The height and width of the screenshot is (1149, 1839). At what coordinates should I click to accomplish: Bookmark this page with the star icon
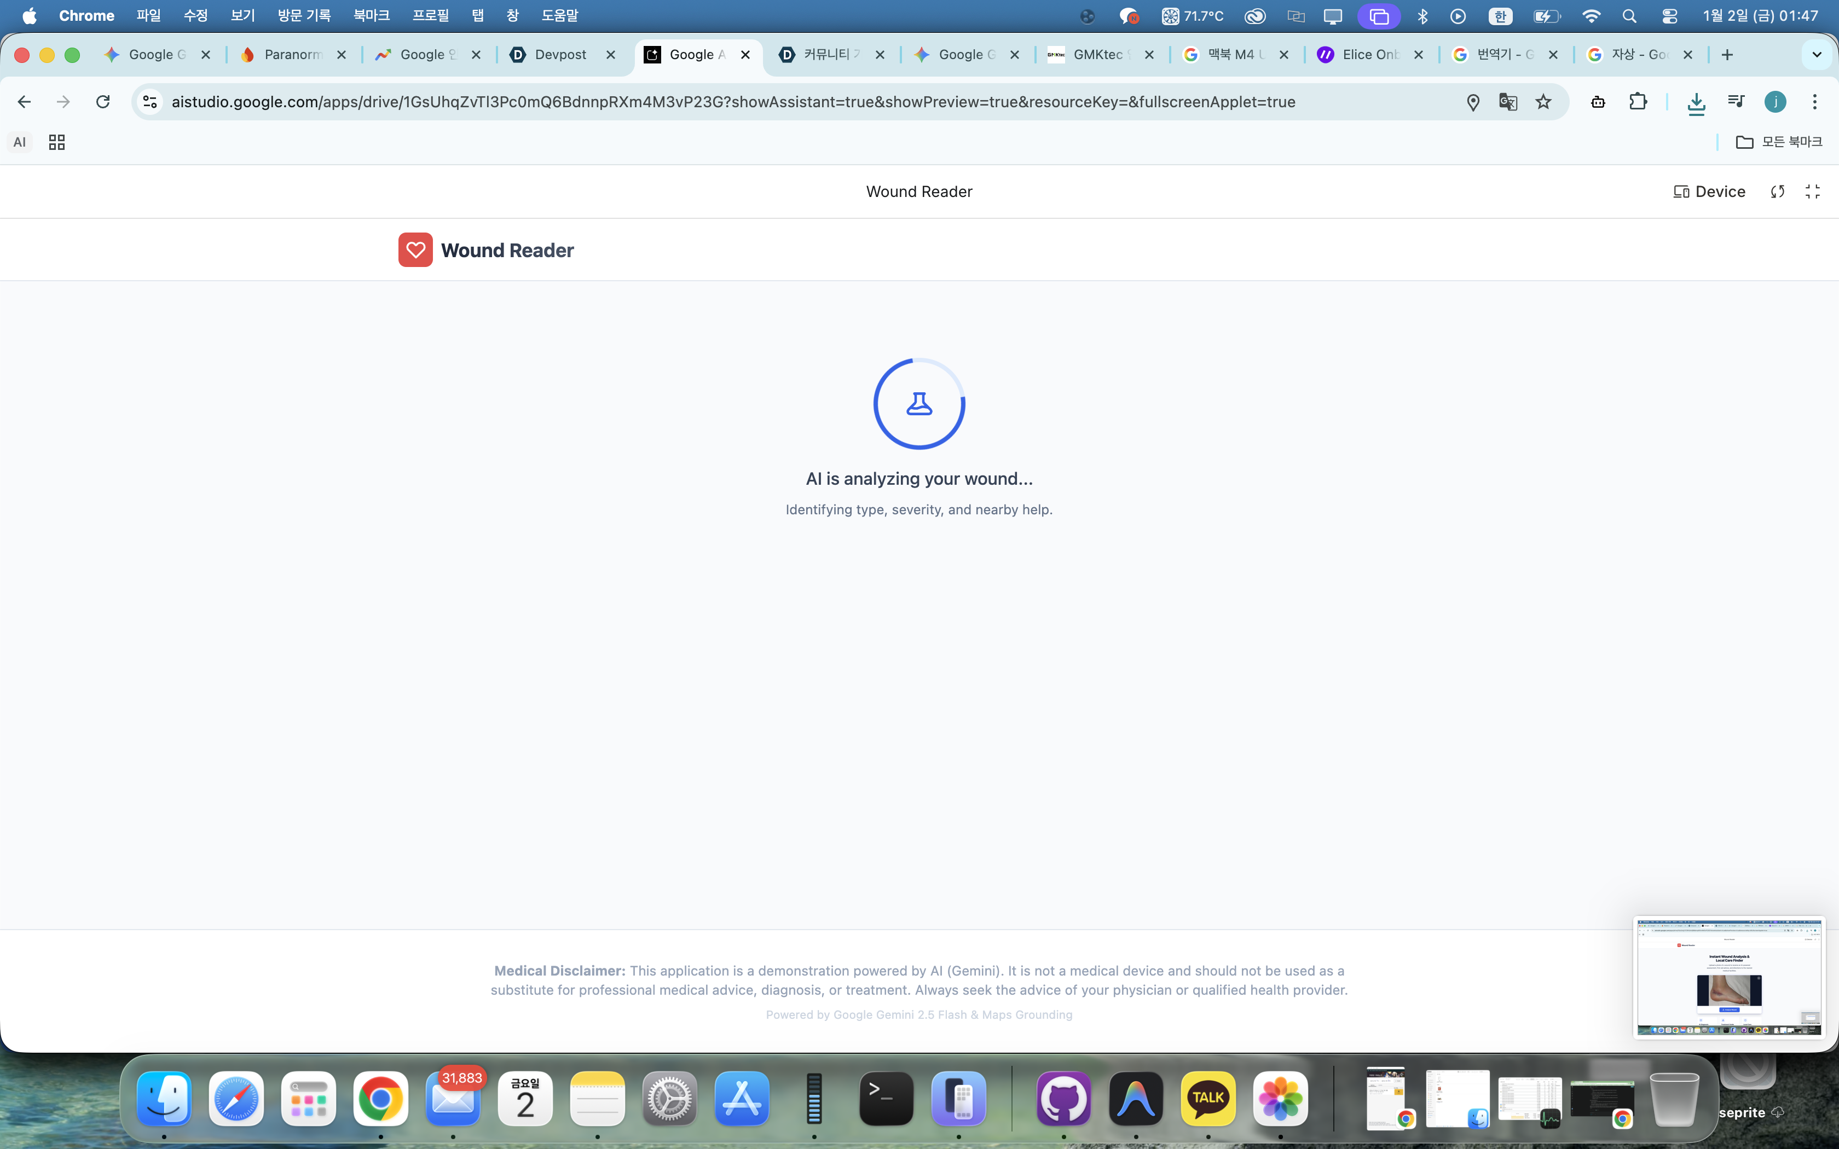click(1543, 102)
